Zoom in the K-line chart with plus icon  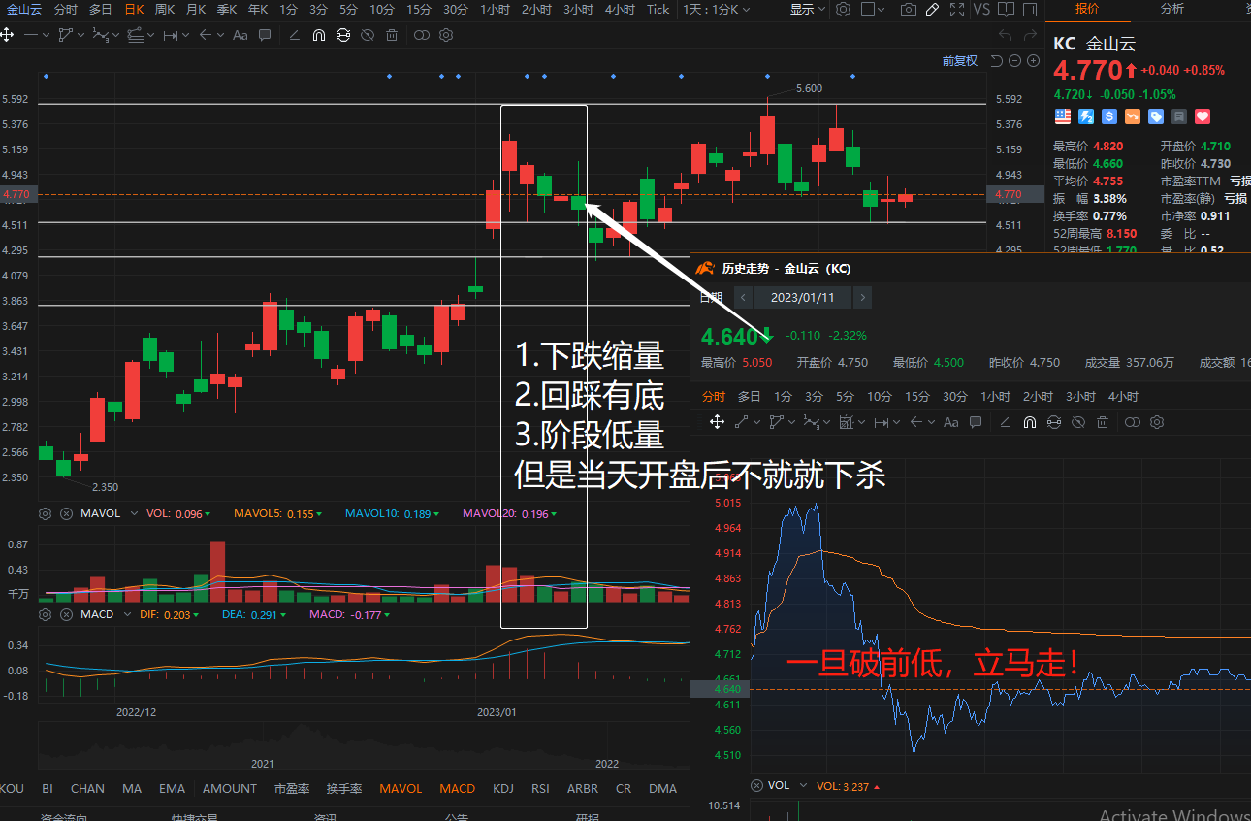tap(1033, 61)
